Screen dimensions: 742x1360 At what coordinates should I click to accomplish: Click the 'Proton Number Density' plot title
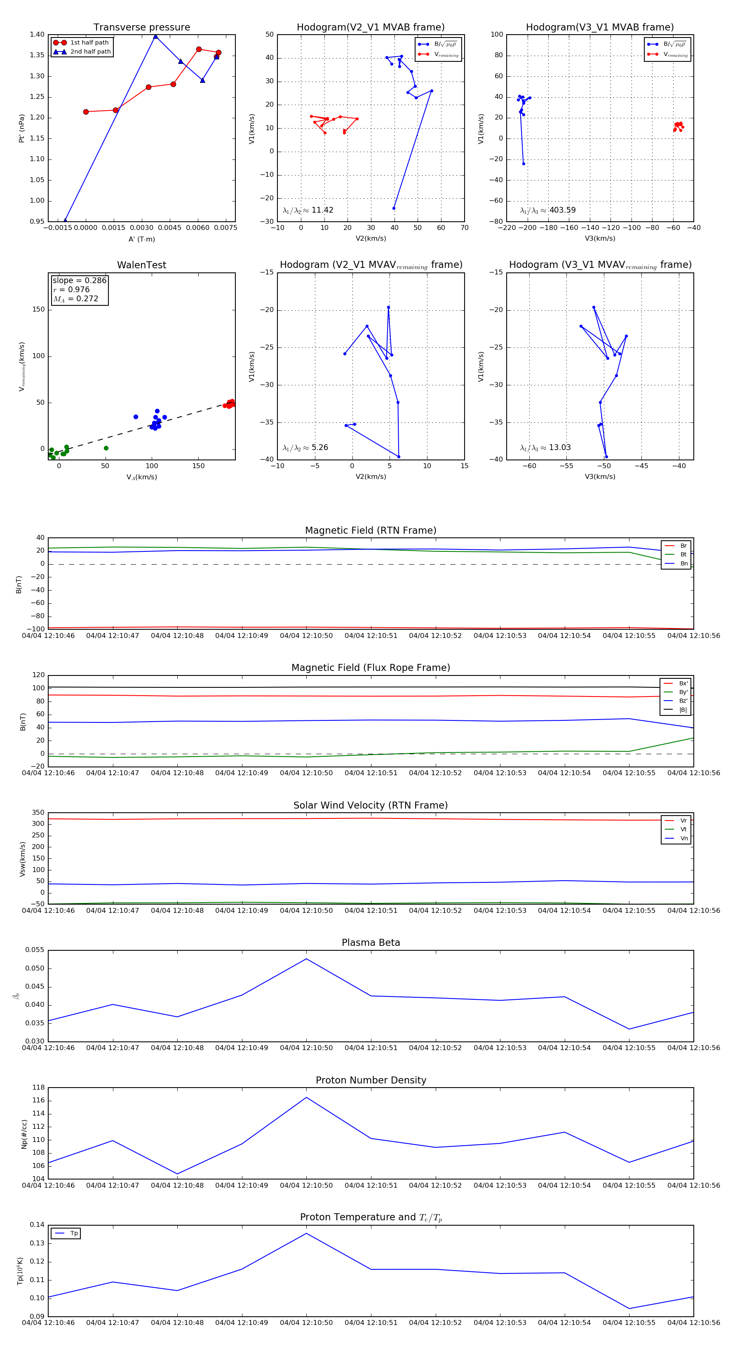point(371,1080)
